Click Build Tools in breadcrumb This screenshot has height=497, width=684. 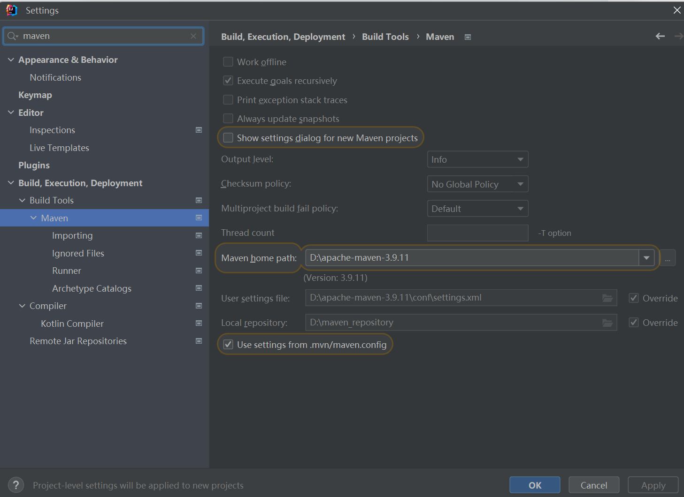pyautogui.click(x=385, y=37)
